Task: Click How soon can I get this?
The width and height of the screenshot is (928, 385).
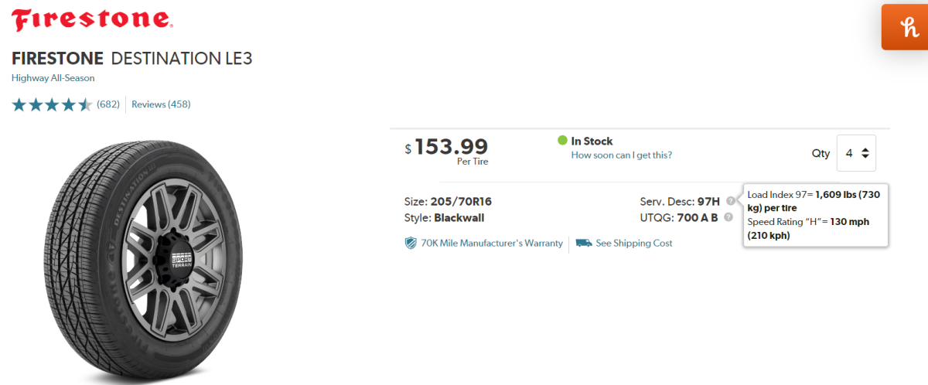Action: 621,155
